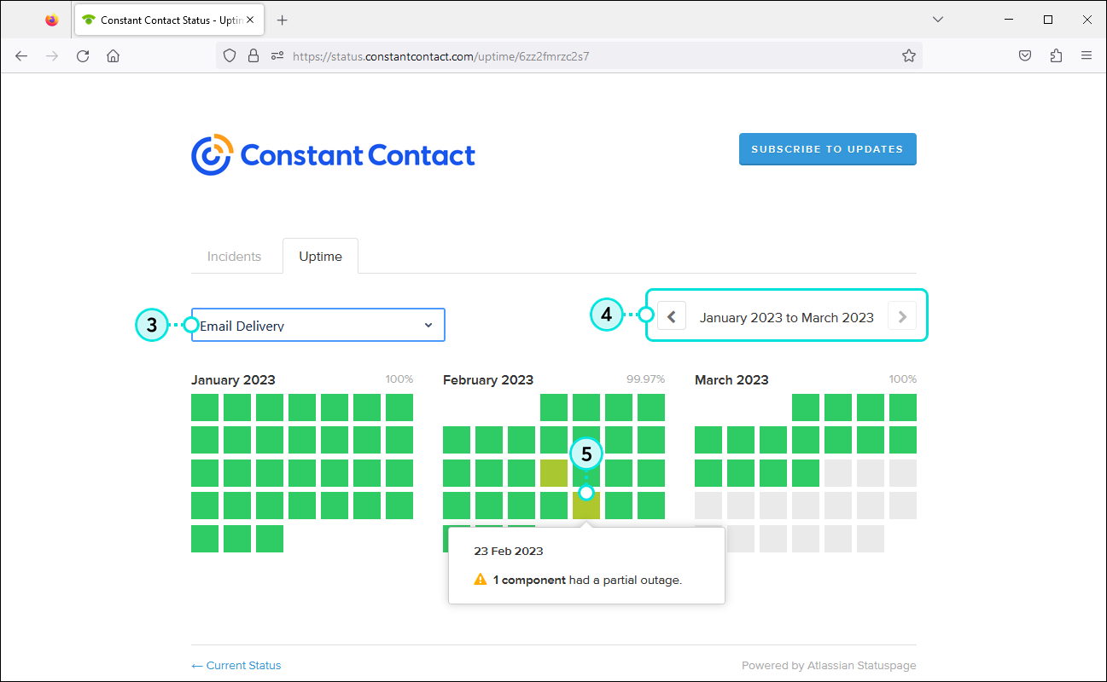Screen dimensions: 1107x682
Task: Open the Firefox hamburger application menu
Action: click(x=1087, y=55)
